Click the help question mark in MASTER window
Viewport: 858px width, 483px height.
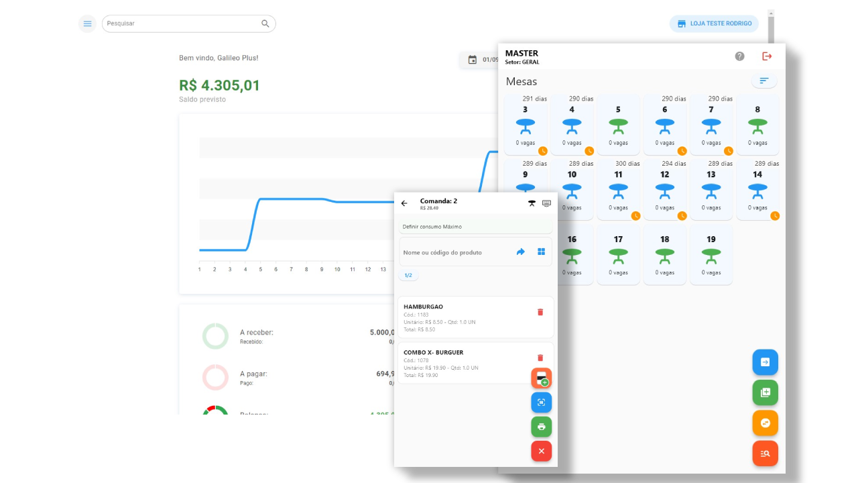(x=739, y=56)
